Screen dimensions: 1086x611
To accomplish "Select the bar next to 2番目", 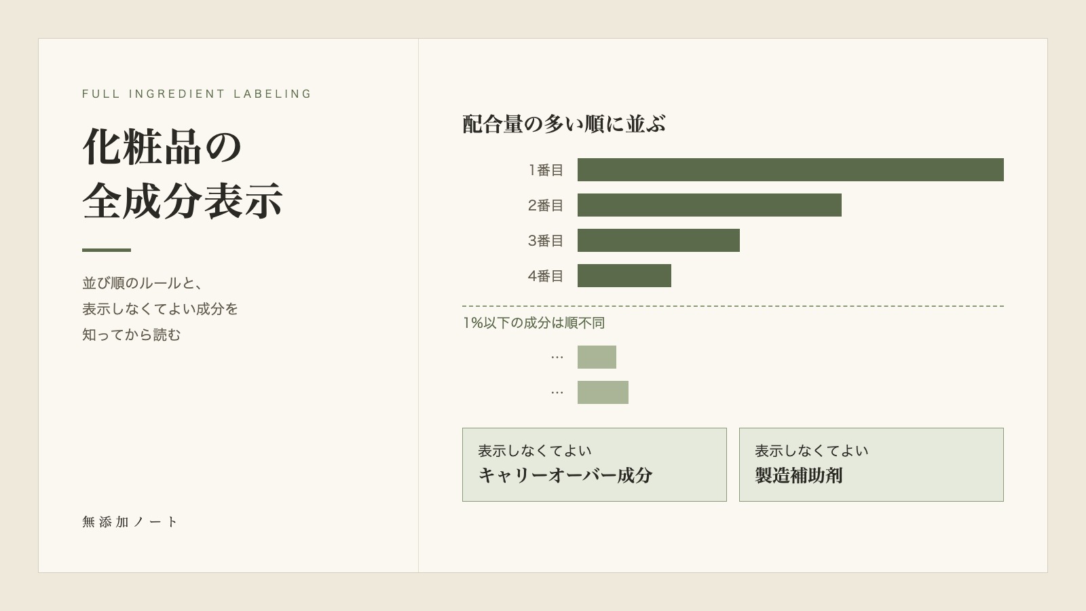I will pyautogui.click(x=709, y=205).
